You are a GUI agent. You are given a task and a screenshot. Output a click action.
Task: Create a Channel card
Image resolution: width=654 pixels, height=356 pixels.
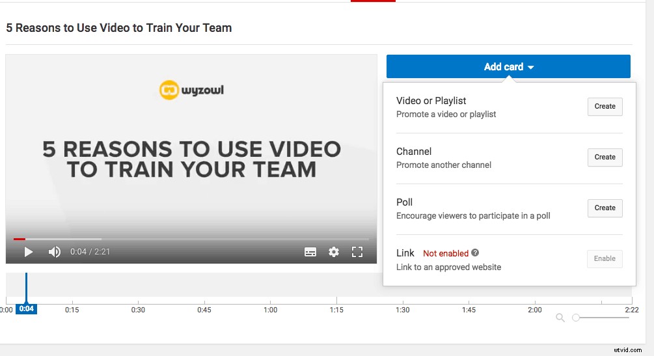605,157
